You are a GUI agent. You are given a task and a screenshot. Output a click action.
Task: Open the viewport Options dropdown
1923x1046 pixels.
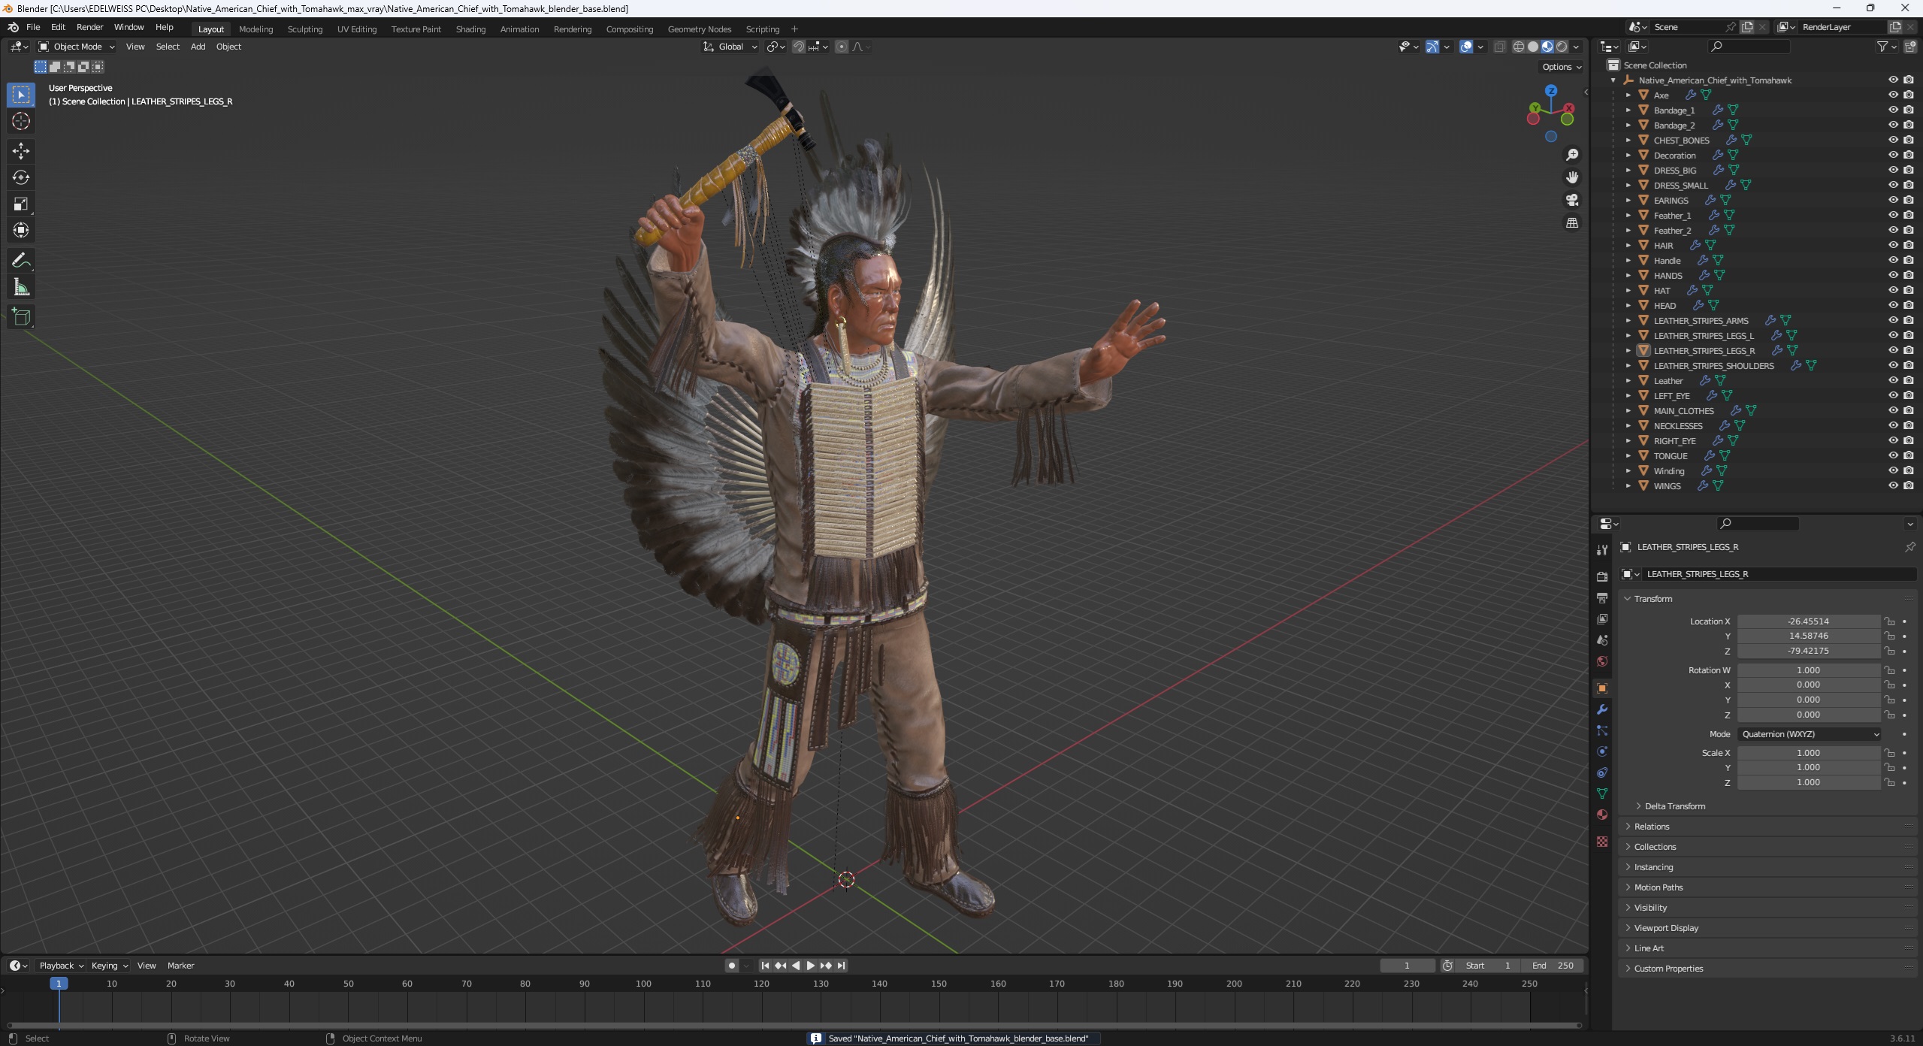point(1562,67)
